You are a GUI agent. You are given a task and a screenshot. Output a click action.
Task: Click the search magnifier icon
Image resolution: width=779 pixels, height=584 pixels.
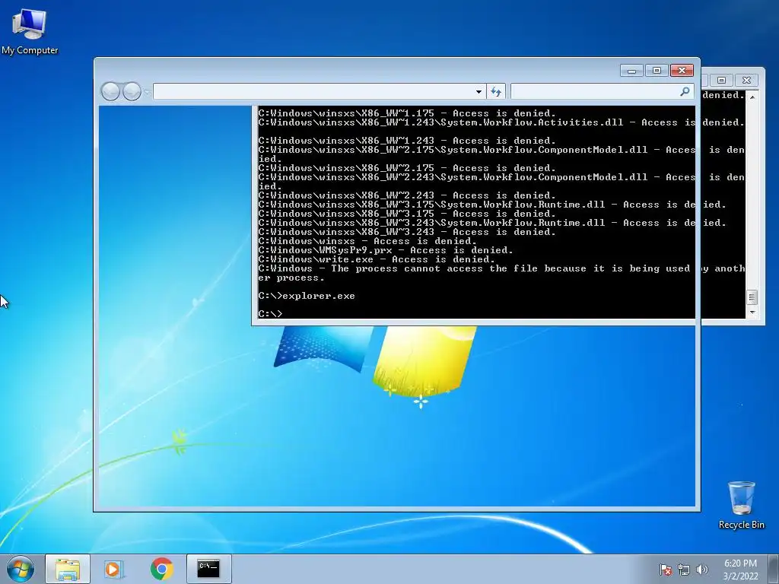[685, 91]
